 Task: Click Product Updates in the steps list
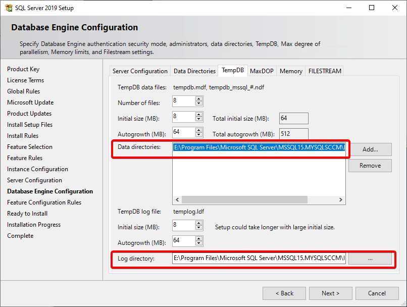(29, 114)
